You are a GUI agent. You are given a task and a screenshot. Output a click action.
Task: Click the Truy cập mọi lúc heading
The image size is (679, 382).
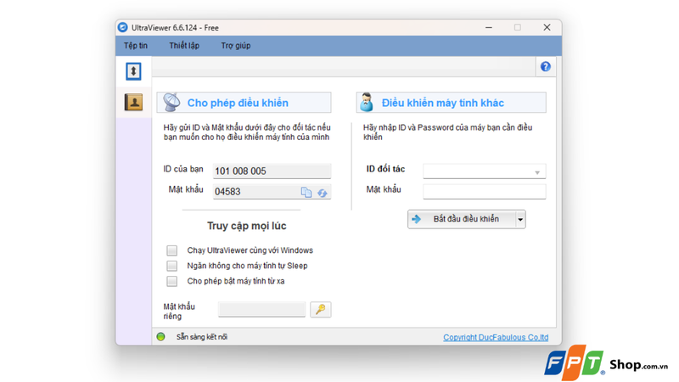[246, 226]
